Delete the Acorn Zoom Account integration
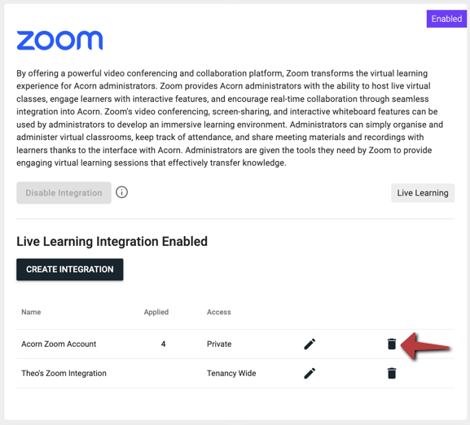This screenshot has height=425, width=470. coord(392,344)
